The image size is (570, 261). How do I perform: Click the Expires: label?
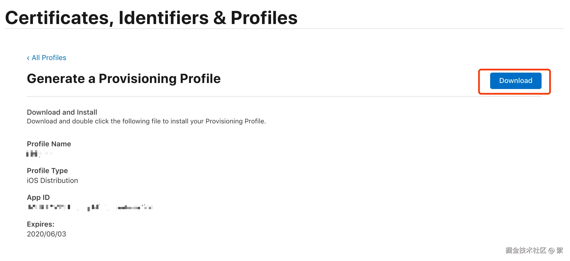[40, 224]
